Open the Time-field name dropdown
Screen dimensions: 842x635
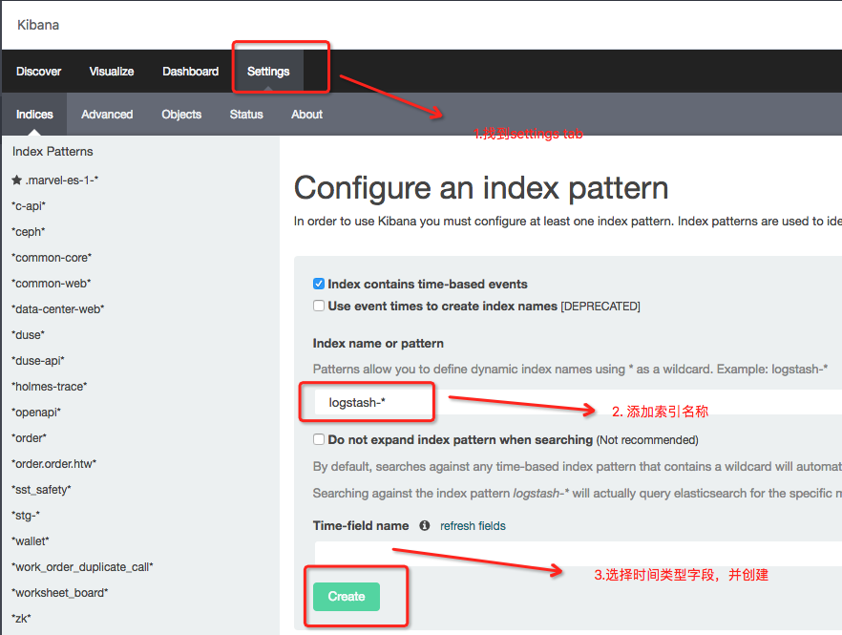[x=578, y=553]
